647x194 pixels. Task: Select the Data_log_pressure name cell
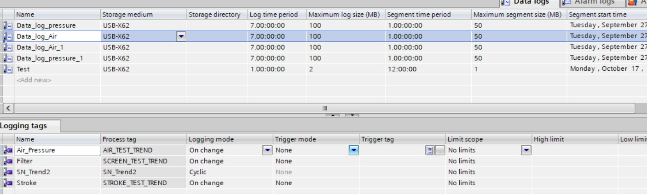[57, 26]
